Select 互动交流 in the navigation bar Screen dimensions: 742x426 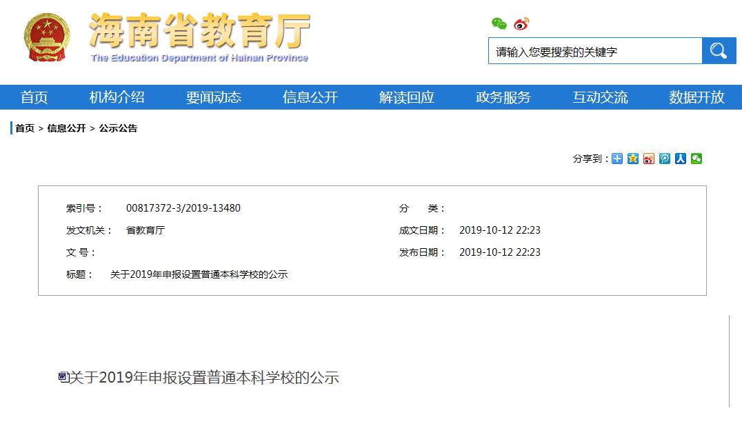(x=601, y=97)
